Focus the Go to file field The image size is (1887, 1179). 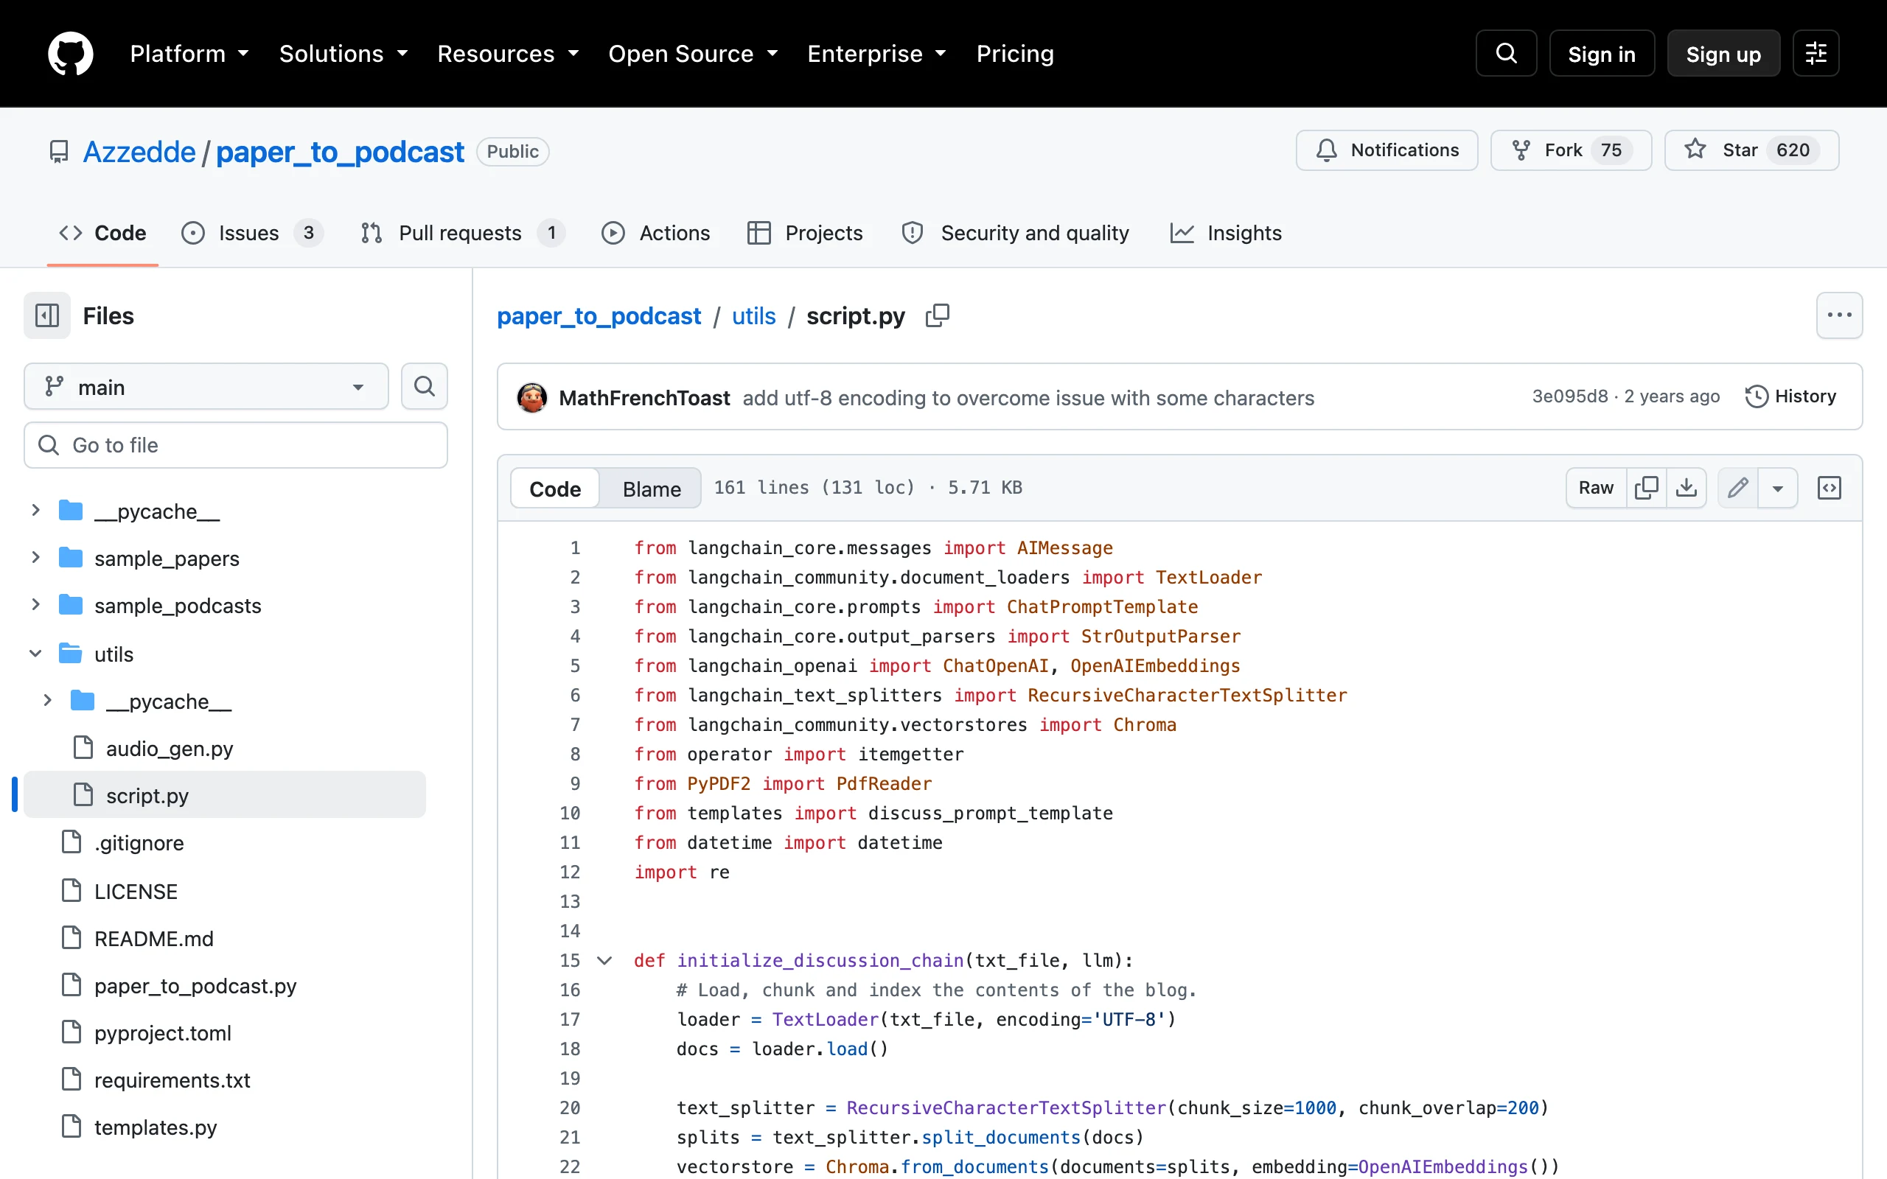pos(235,445)
